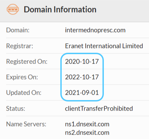Click the Status: label
This screenshot has width=149, height=139.
(16, 109)
